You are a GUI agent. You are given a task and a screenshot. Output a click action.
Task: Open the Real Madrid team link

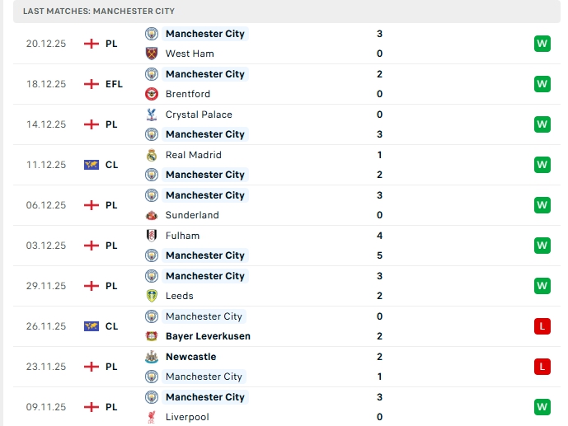click(x=193, y=155)
